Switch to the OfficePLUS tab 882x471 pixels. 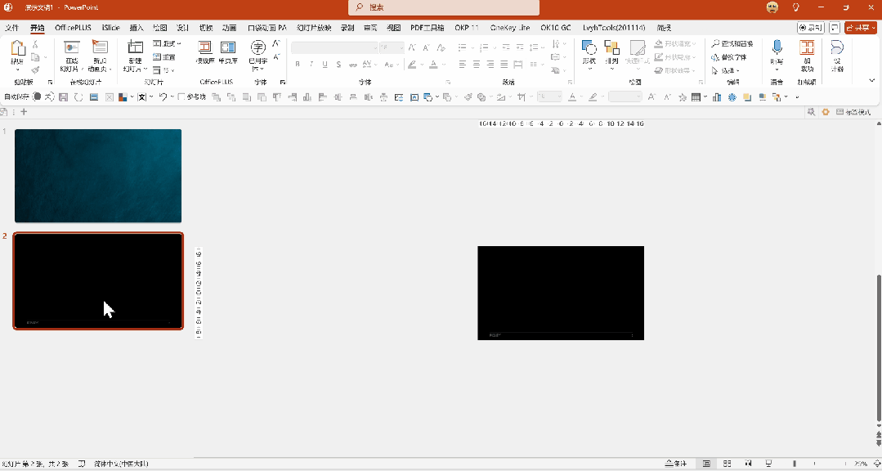pyautogui.click(x=73, y=28)
